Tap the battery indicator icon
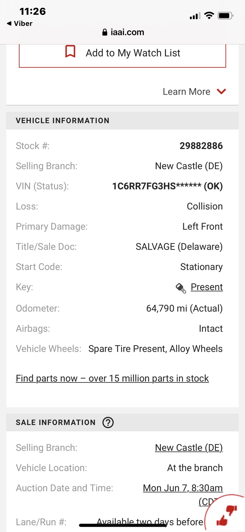 225,16
